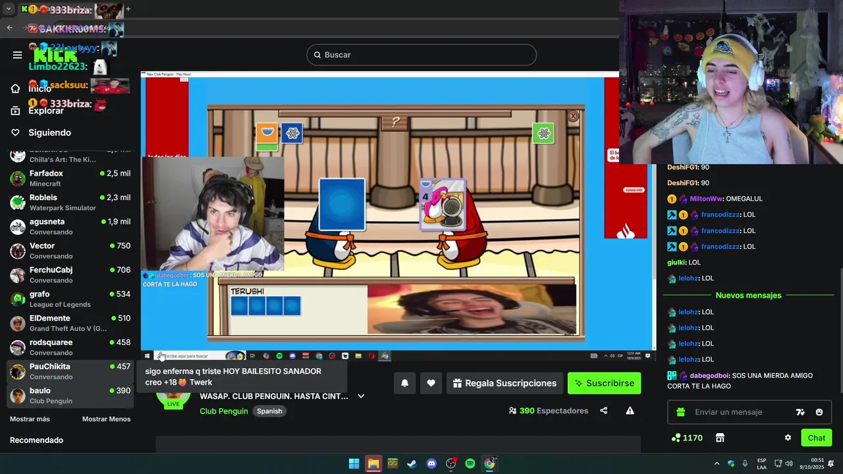Open Spotify from taskbar
Viewport: 843px width, 474px height.
pyautogui.click(x=470, y=463)
